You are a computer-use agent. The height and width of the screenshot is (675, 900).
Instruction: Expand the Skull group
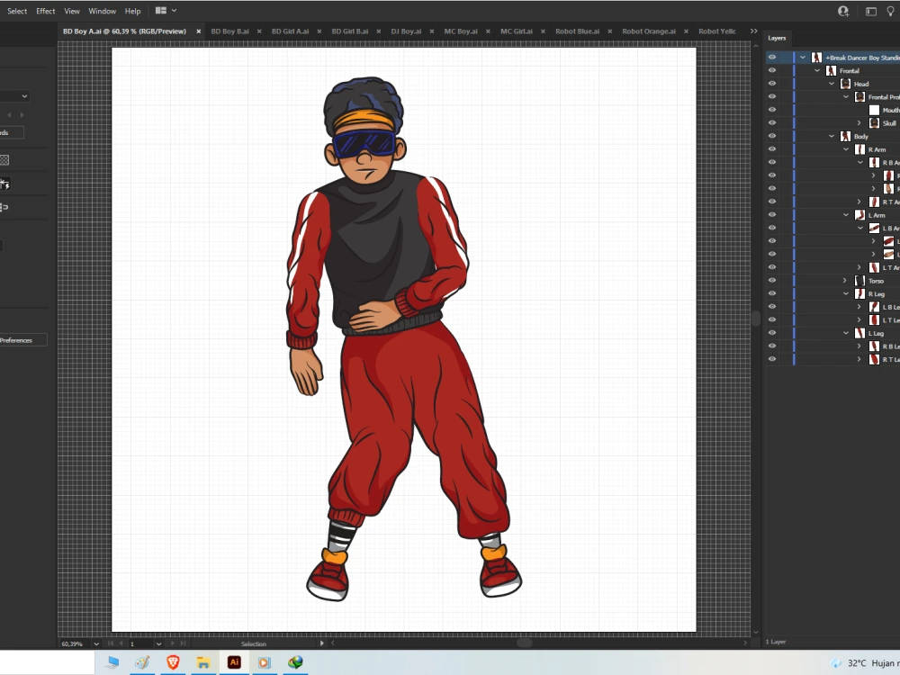859,122
